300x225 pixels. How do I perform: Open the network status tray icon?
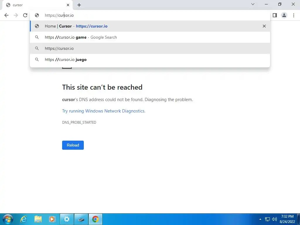pos(267,219)
